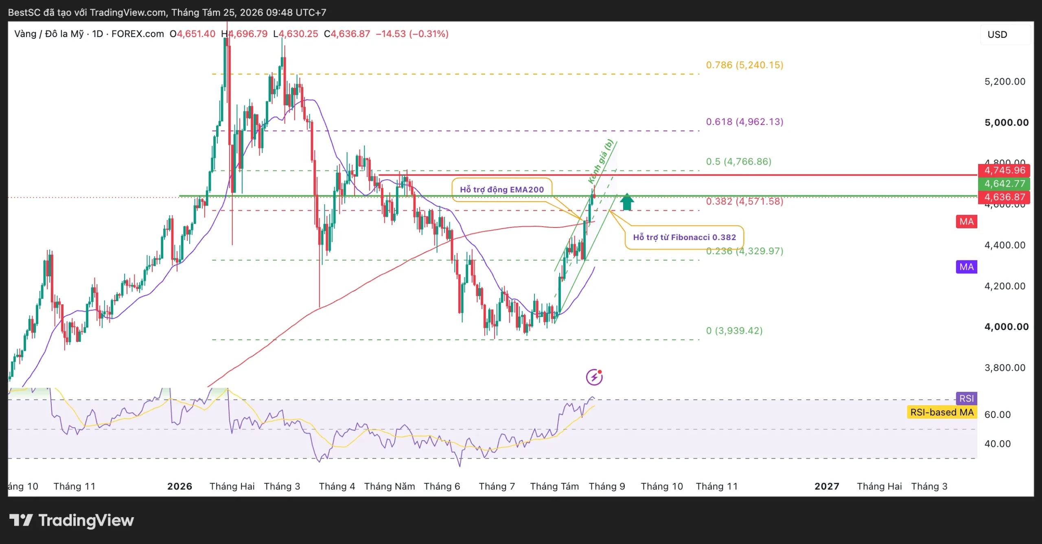Click the RSI-based MA label
Viewport: 1042px width, 544px height.
942,412
